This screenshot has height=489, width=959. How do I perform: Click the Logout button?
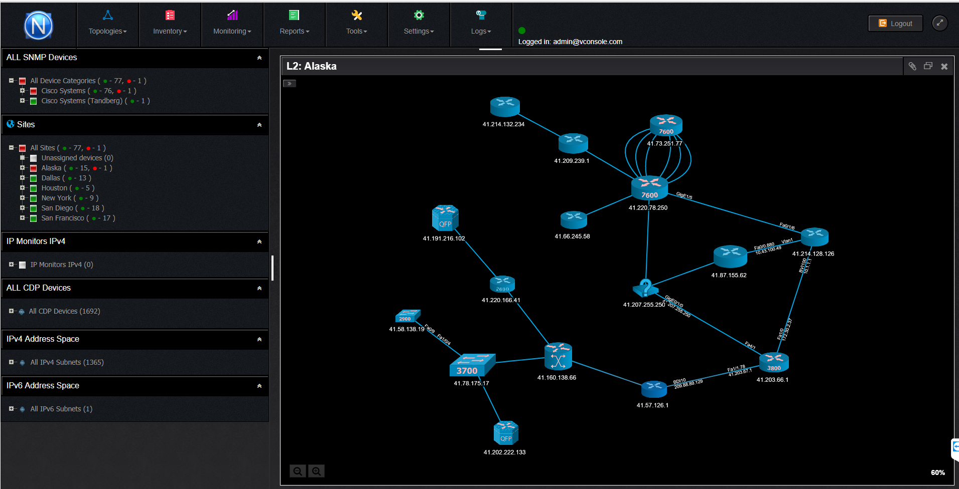point(895,24)
